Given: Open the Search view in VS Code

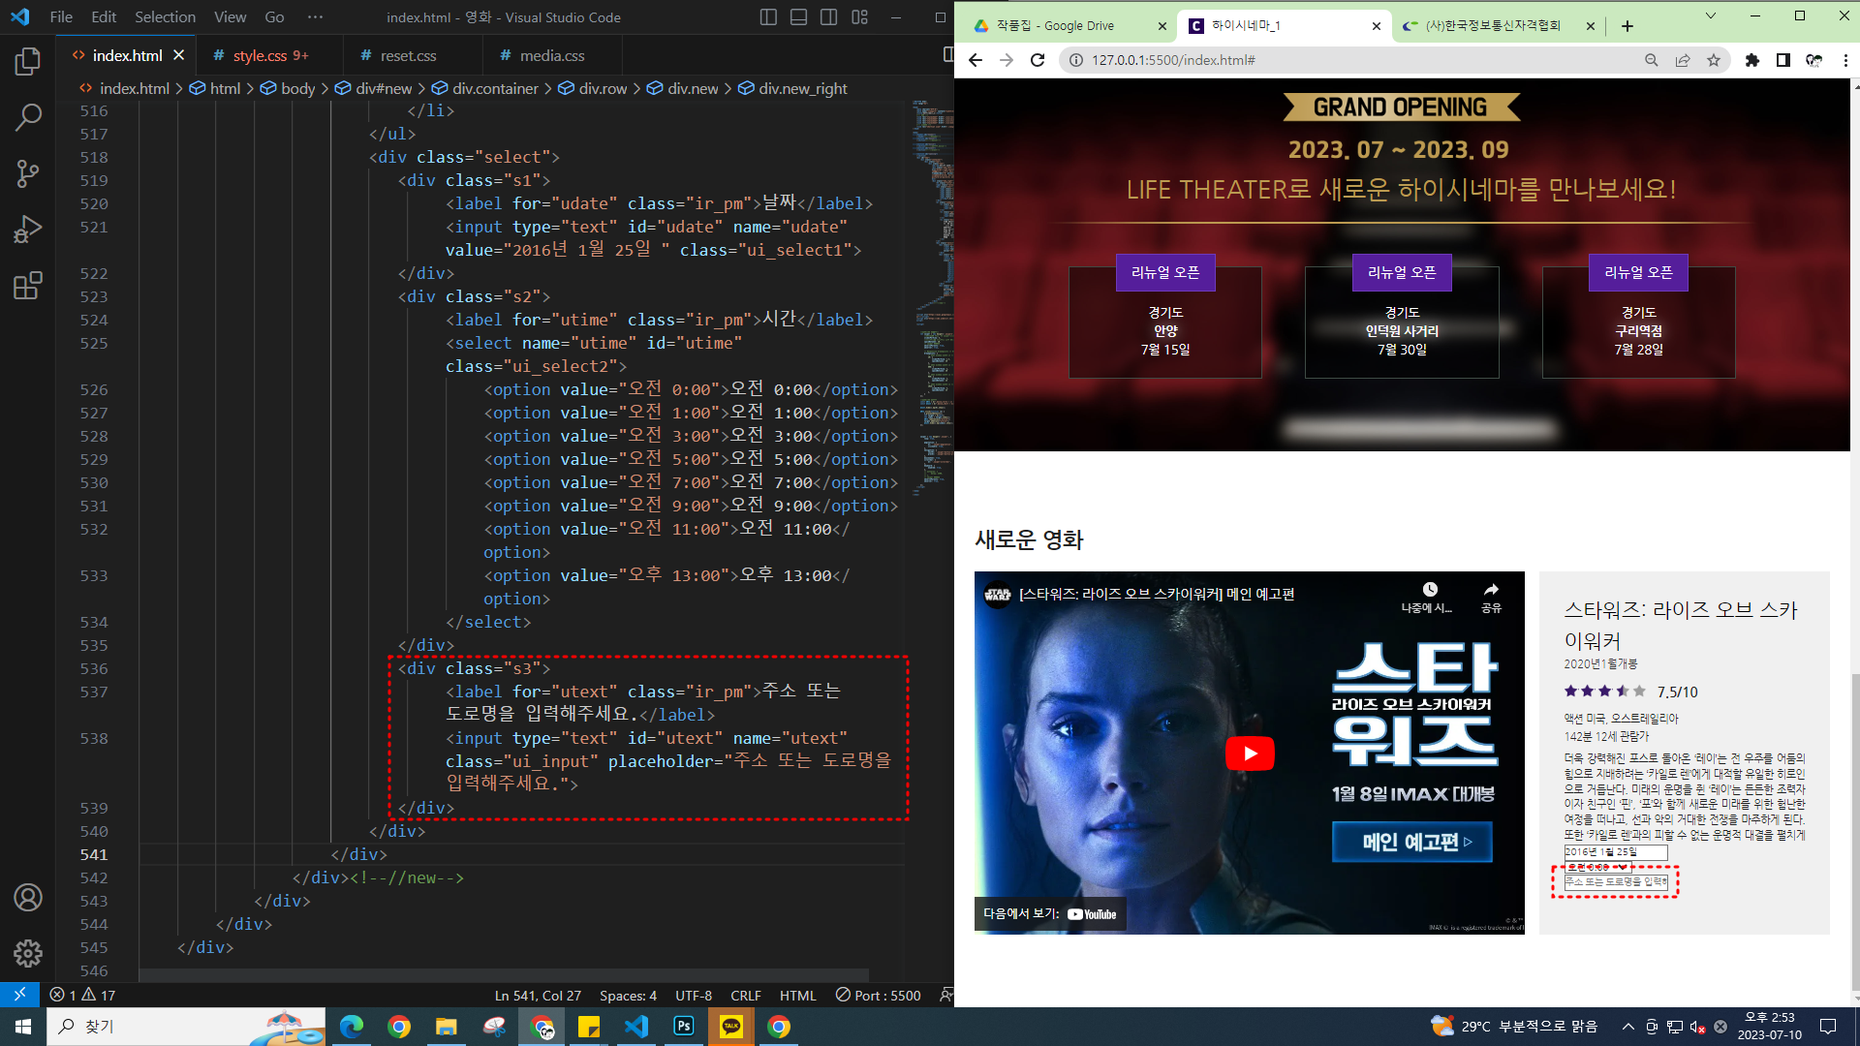Looking at the screenshot, I should [28, 118].
